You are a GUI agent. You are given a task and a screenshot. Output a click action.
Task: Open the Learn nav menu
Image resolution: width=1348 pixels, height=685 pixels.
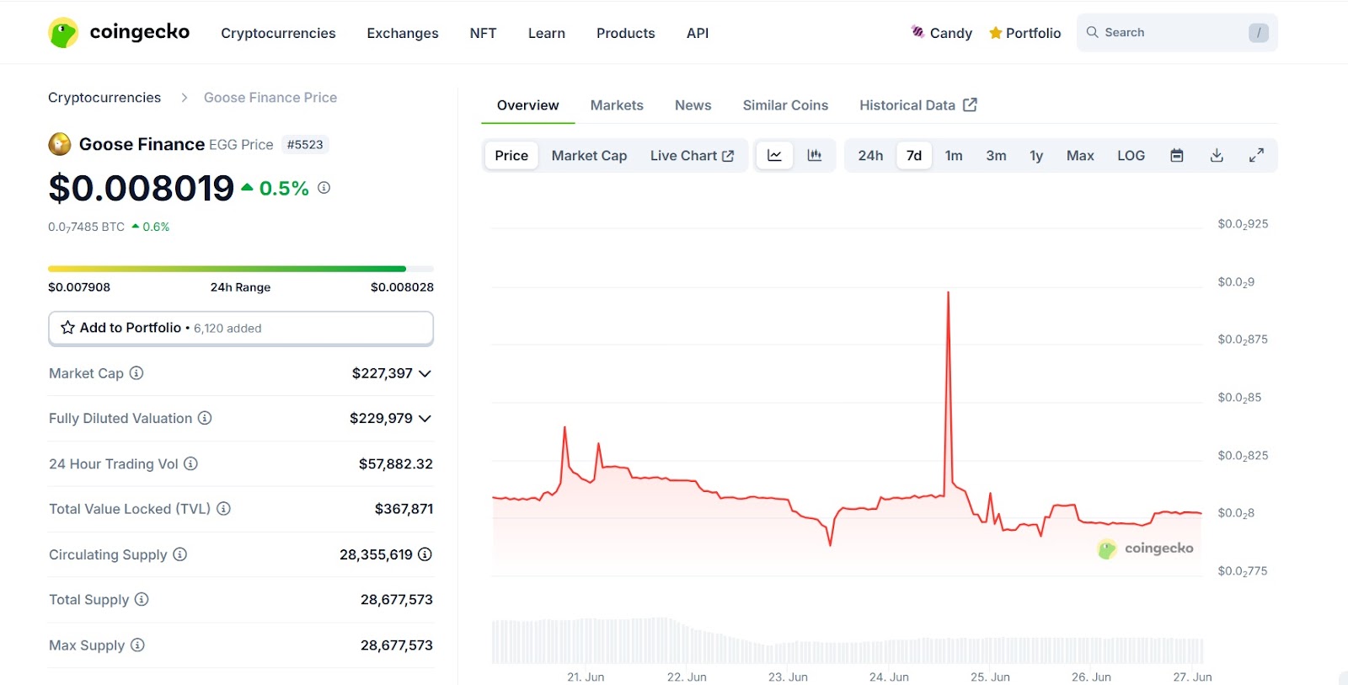pos(547,33)
